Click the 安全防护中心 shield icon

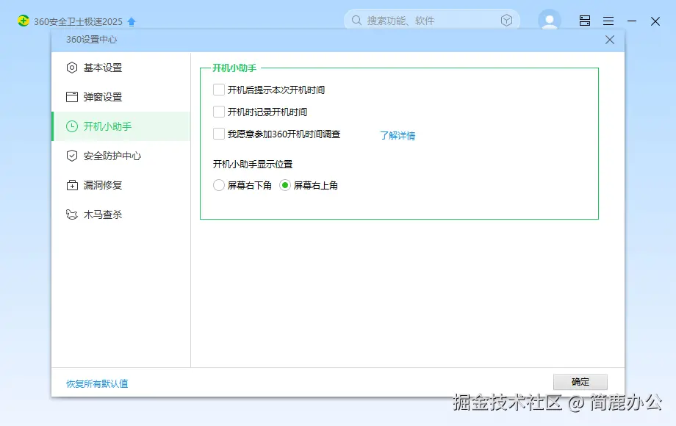coord(72,156)
